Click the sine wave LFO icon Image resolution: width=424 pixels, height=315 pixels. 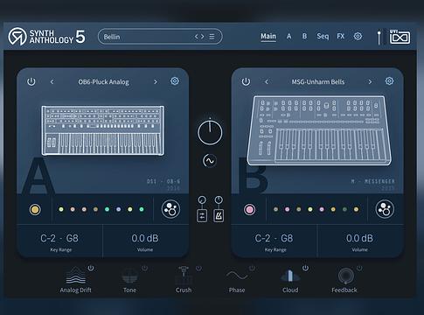click(x=210, y=161)
